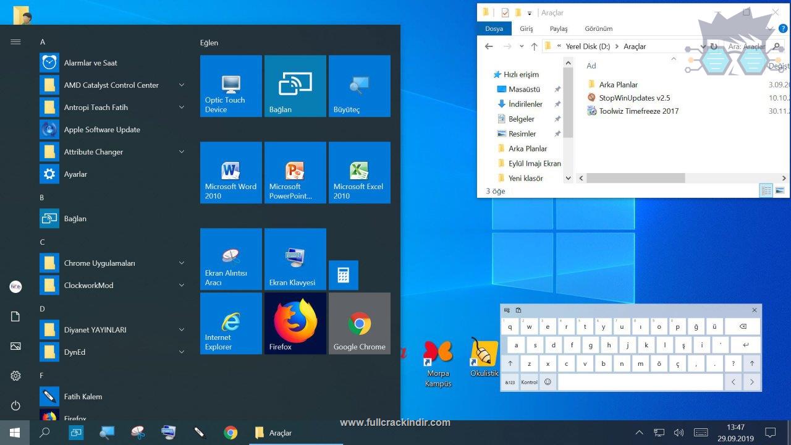
Task: Select Resimler in navigation pane
Action: 522,133
